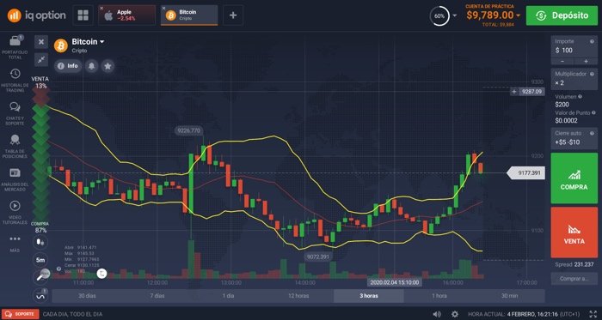Click help icon next to Volumen
The image size is (602, 320).
580,97
